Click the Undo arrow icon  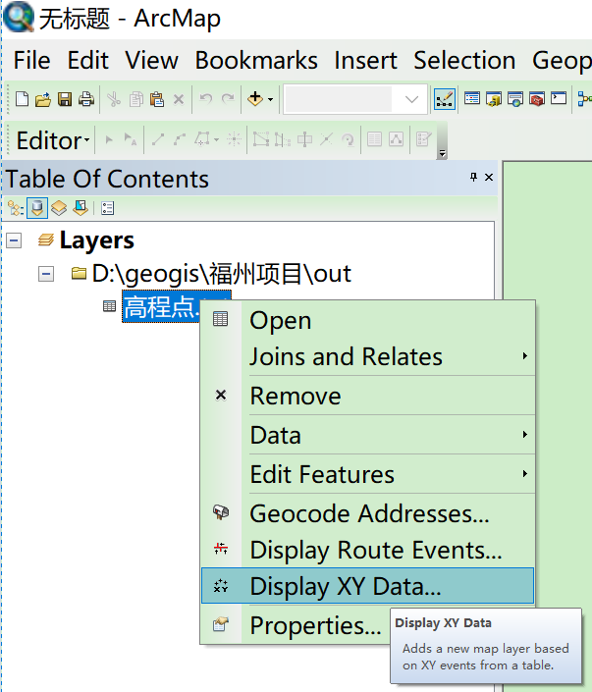click(x=206, y=98)
